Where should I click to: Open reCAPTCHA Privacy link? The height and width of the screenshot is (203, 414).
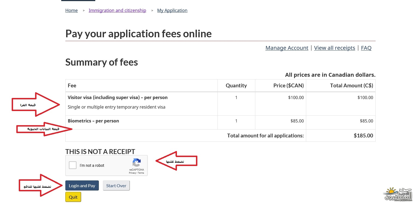[x=133, y=173]
